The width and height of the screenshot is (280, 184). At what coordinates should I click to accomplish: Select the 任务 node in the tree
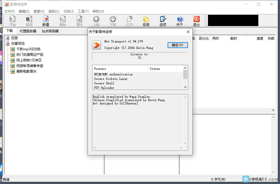pyautogui.click(x=15, y=38)
